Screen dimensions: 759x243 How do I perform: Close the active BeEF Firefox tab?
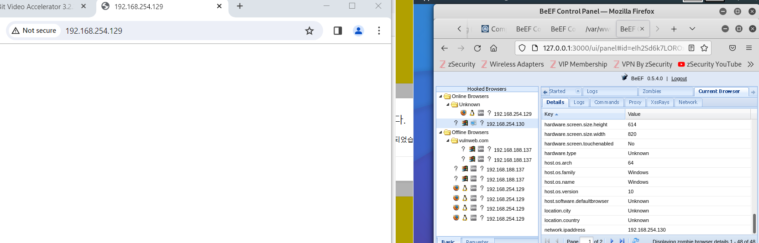[642, 29]
